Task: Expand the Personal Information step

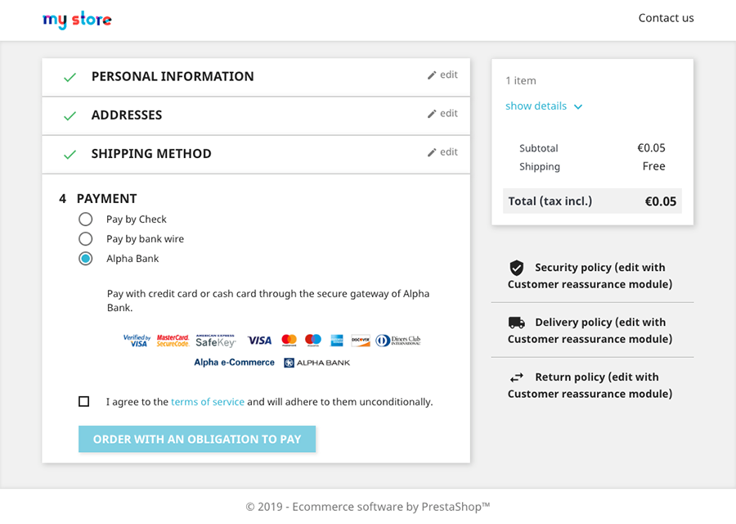Action: click(x=173, y=77)
